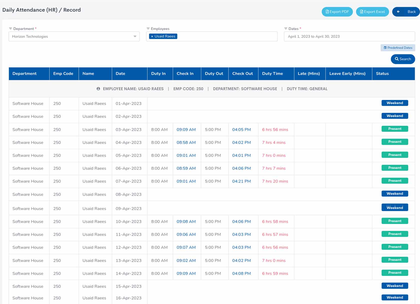The width and height of the screenshot is (420, 304).
Task: Click check-out 04:06 PM on 06-Apr-2023
Action: [x=241, y=168]
